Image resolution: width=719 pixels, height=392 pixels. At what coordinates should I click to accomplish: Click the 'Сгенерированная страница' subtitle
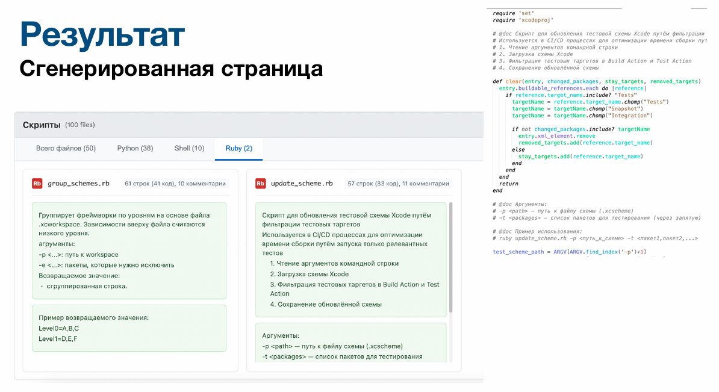point(171,69)
